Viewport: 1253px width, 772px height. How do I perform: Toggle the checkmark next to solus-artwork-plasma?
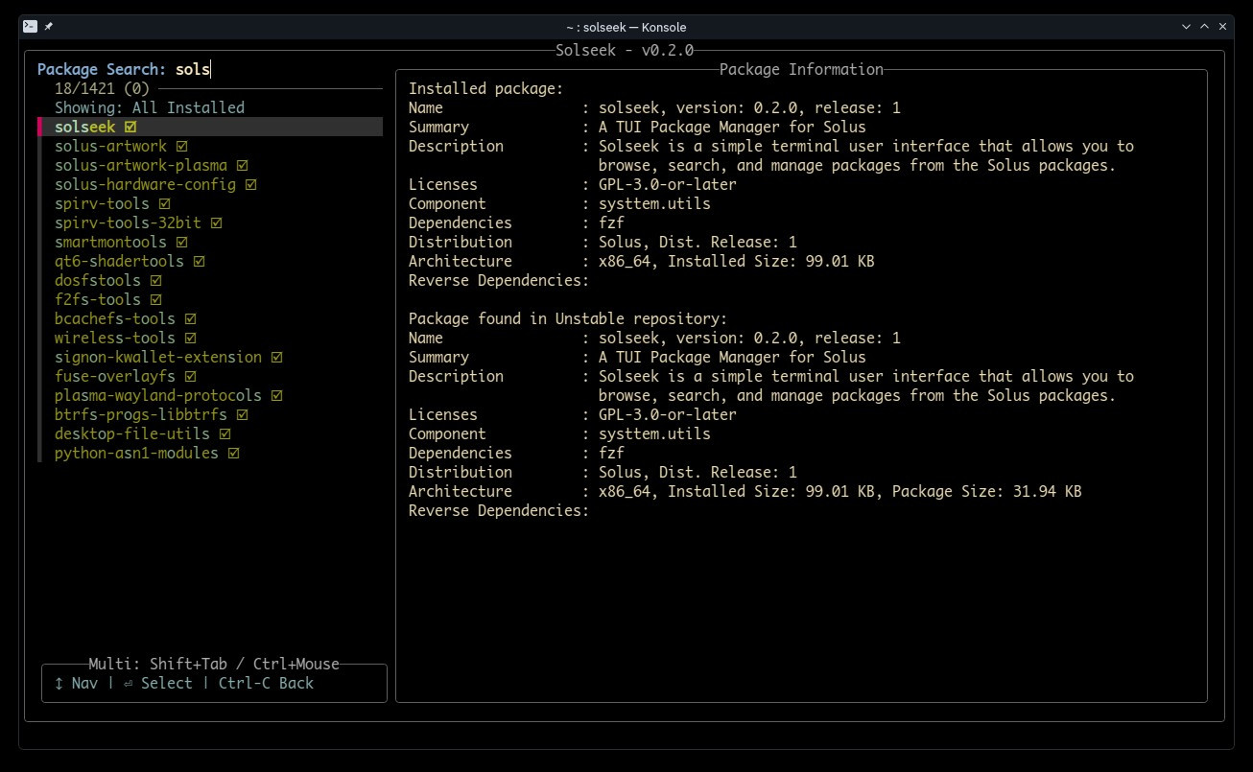tap(243, 165)
